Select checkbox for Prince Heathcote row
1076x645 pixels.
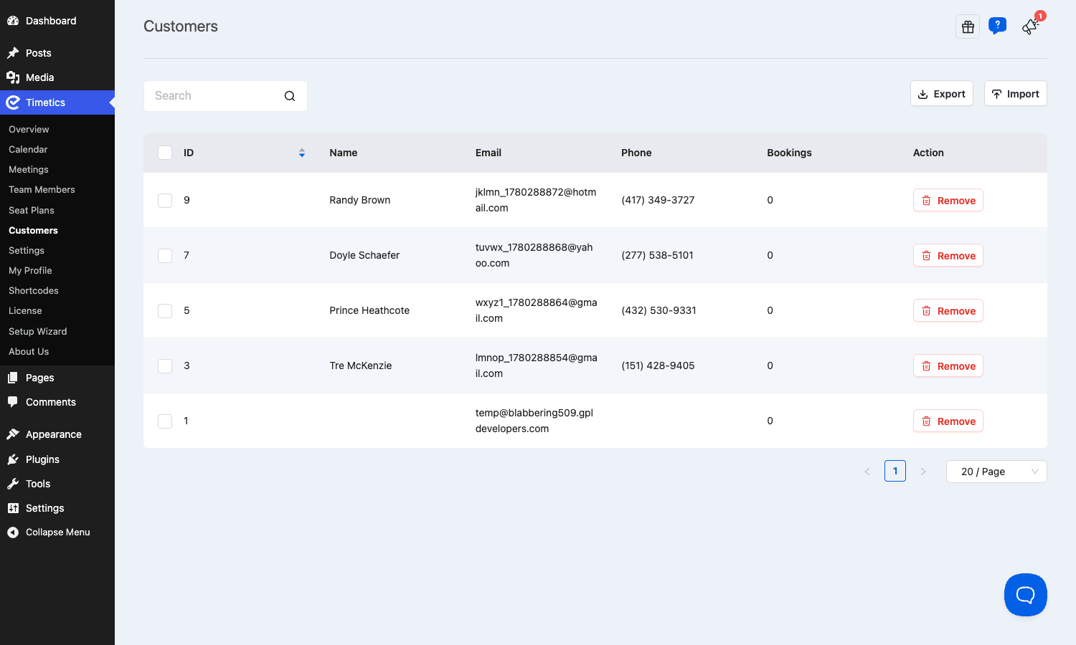(165, 311)
